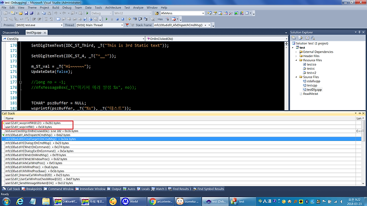The image size is (367, 206).
Task: Click the Step Into icon
Action: (135, 19)
